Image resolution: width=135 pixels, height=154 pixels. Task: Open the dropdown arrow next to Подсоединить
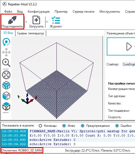(26, 22)
